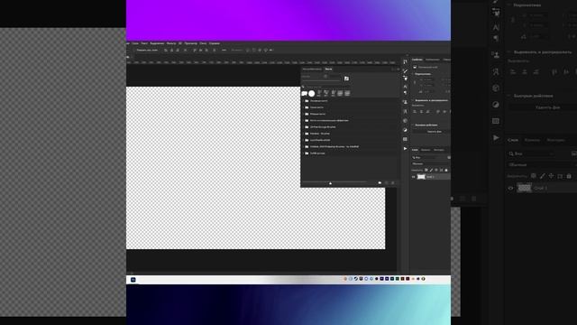Click the brush lock icon in the background window's Layers panel

(x=543, y=176)
